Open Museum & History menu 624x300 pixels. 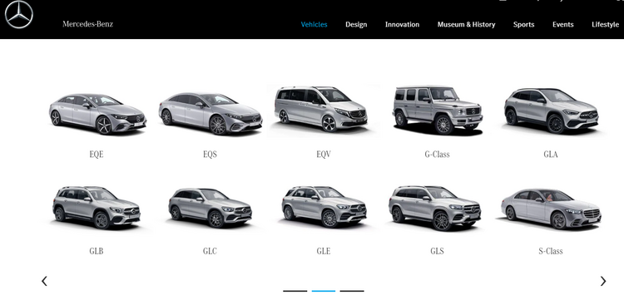tap(466, 24)
